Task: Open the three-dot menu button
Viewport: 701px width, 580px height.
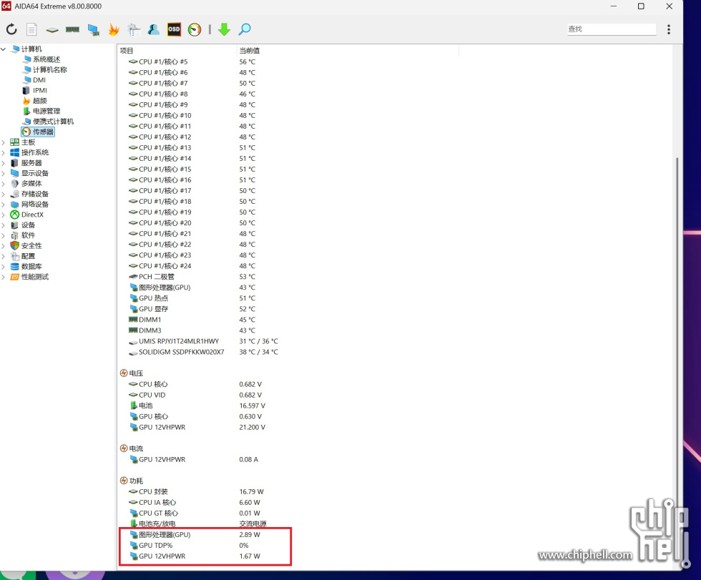Action: [x=669, y=29]
